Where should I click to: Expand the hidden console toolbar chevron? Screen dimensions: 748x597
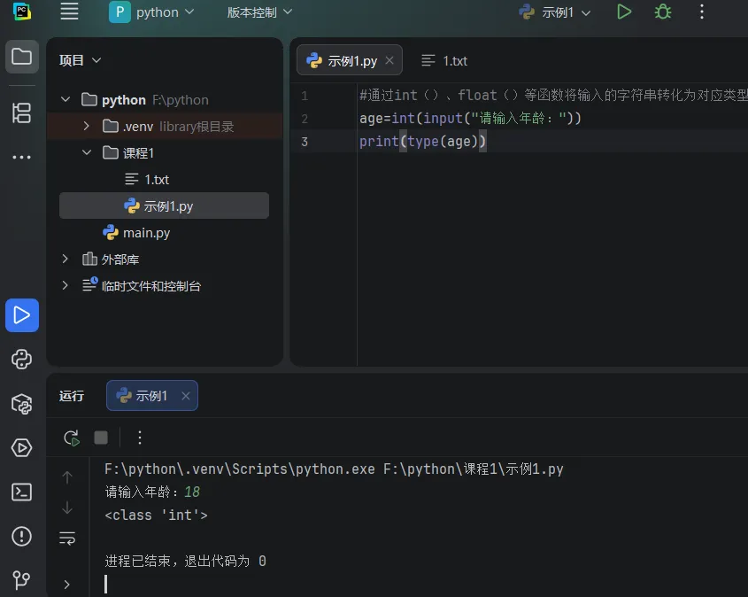pyautogui.click(x=66, y=584)
